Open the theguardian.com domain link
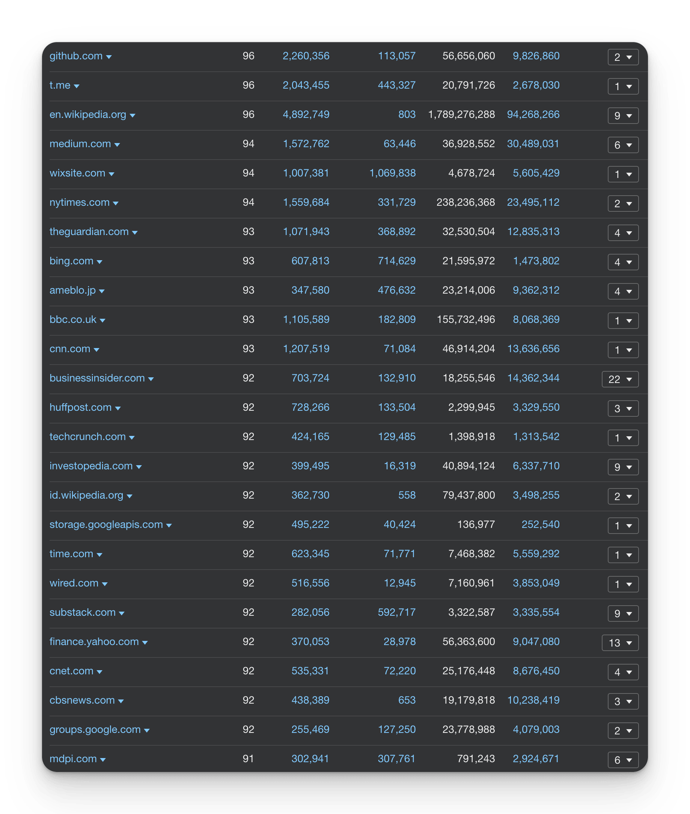This screenshot has width=690, height=814. (x=89, y=232)
